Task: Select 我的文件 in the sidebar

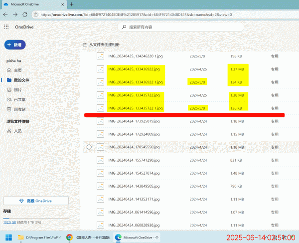Action: [21, 80]
